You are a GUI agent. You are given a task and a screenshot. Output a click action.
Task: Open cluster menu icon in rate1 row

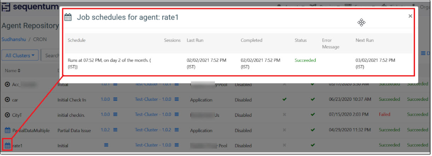pyautogui.click(x=176, y=145)
